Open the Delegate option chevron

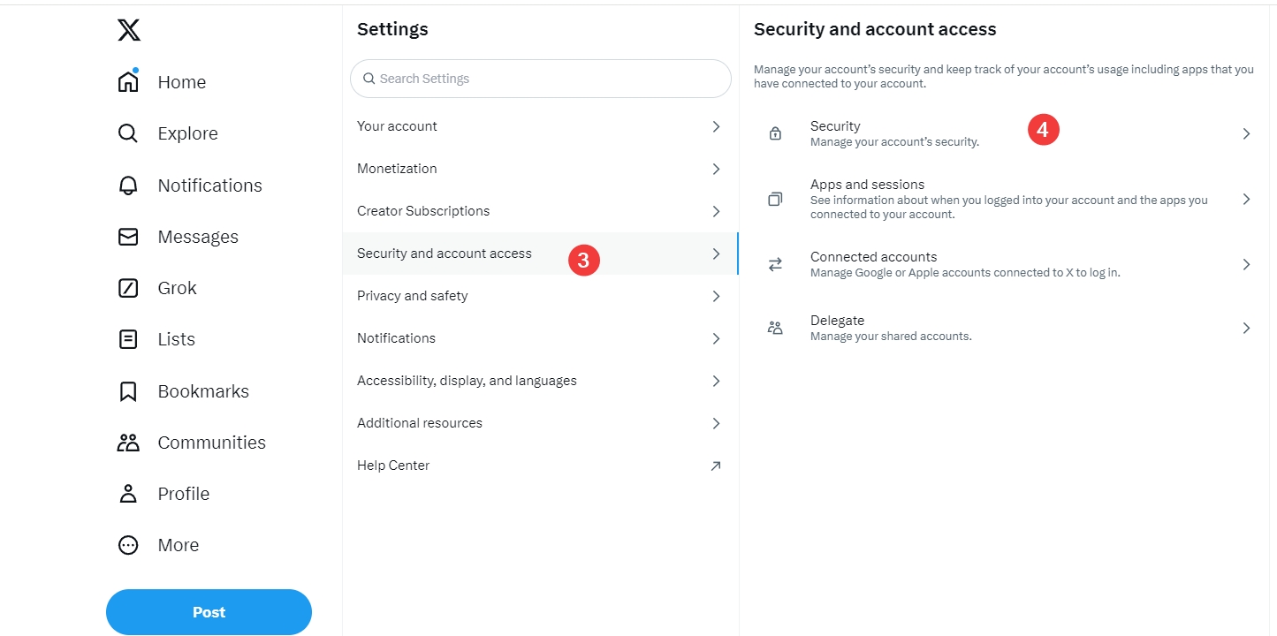point(1246,328)
